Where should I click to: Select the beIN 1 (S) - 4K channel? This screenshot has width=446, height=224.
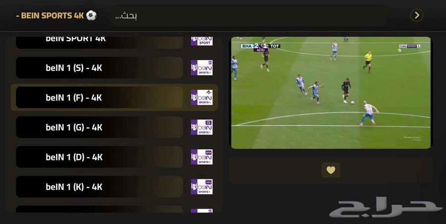click(99, 68)
